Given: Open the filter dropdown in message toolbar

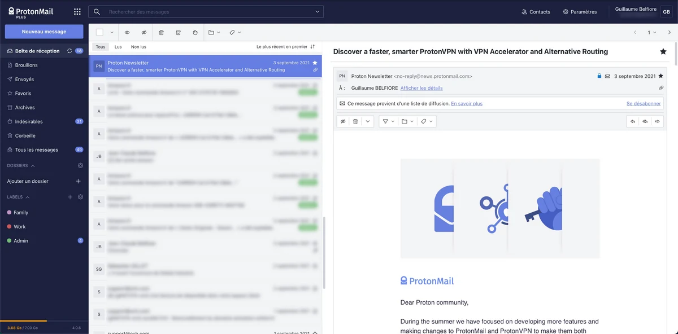Looking at the screenshot, I should 388,121.
